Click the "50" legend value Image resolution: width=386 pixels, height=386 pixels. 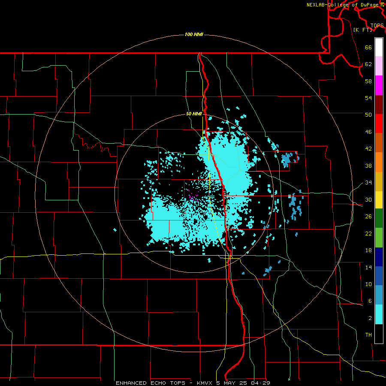click(x=368, y=115)
